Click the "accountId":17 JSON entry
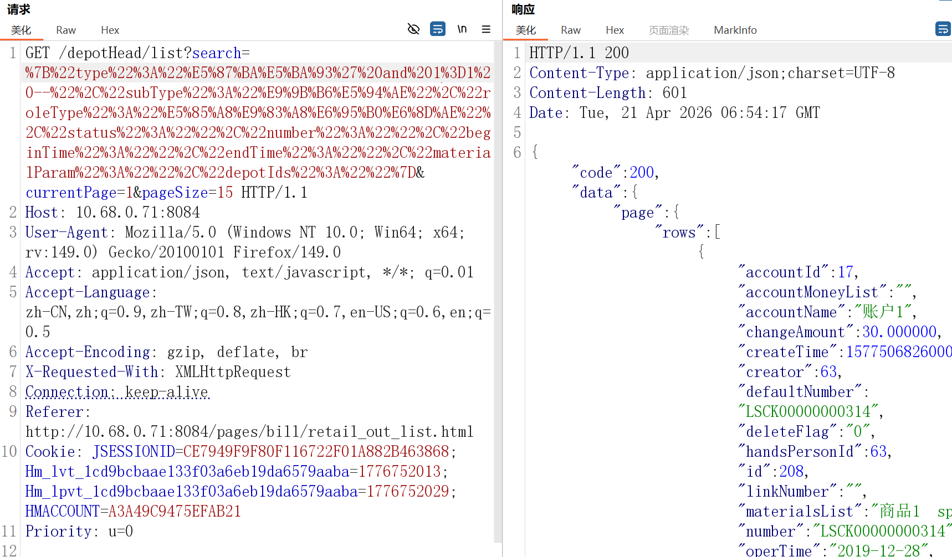 click(798, 272)
